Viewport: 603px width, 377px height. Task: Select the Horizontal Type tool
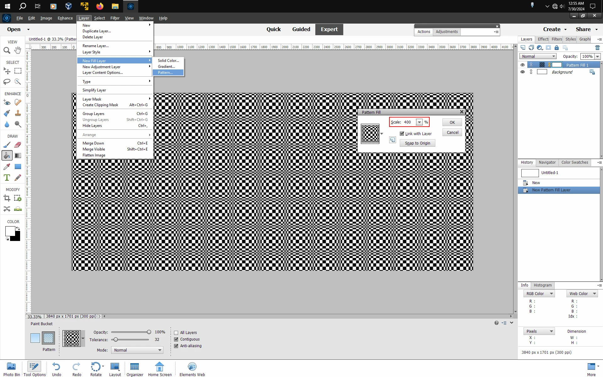click(x=7, y=178)
